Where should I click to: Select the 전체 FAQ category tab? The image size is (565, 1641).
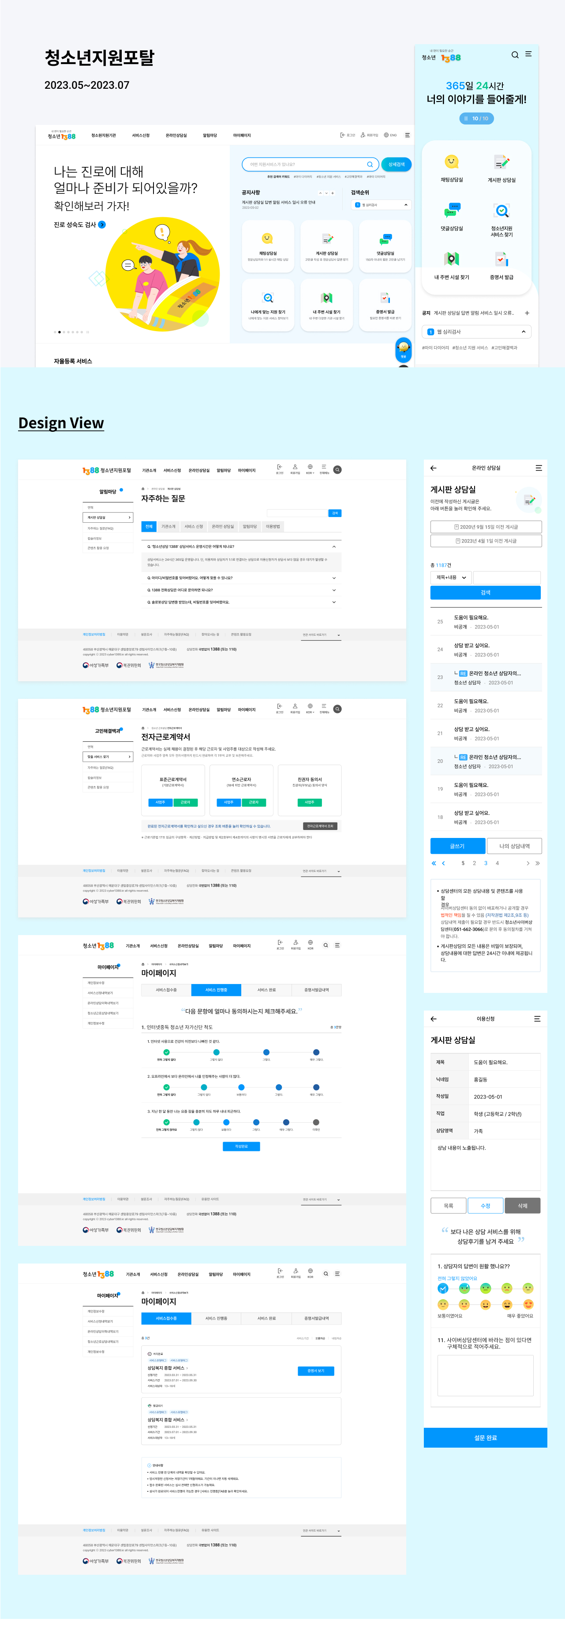pyautogui.click(x=149, y=527)
